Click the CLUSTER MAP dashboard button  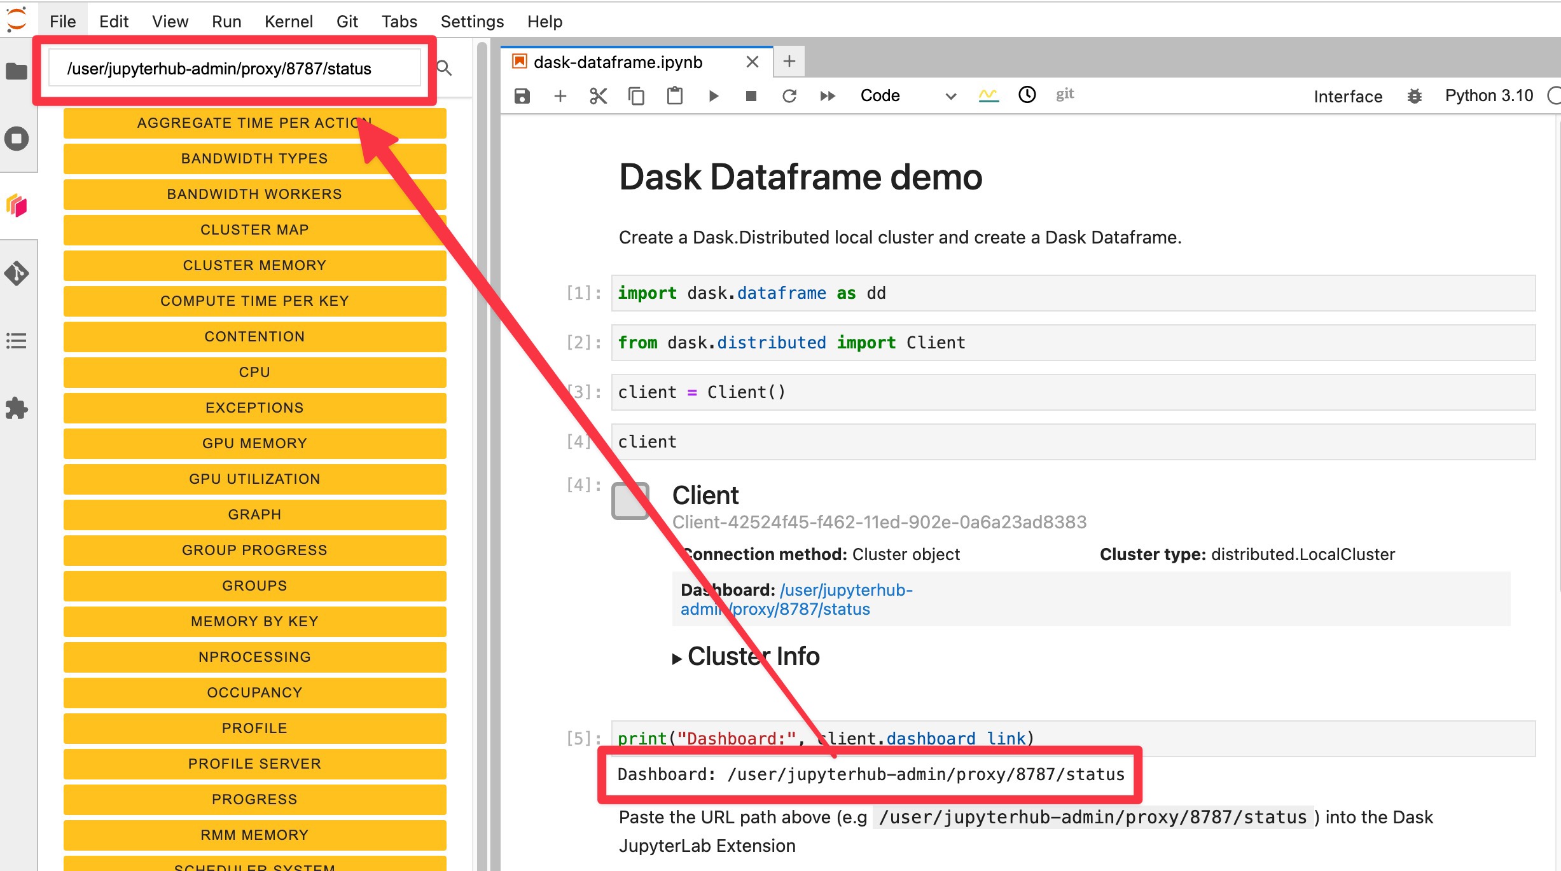point(254,230)
